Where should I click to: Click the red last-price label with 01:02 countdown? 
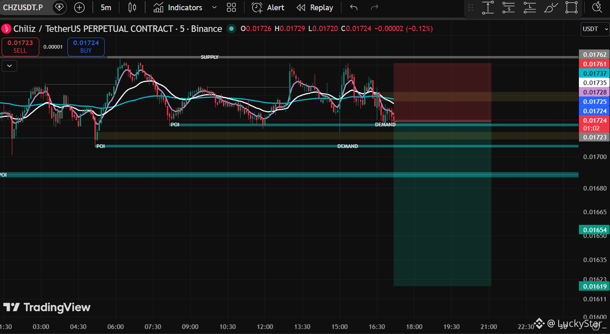pyautogui.click(x=594, y=124)
